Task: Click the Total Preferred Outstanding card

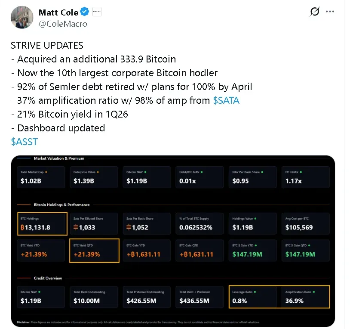Action: click(147, 297)
